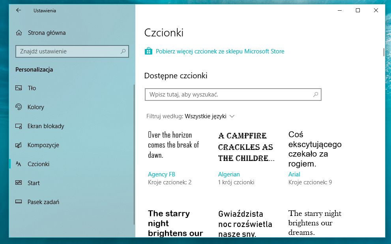The width and height of the screenshot is (391, 244).
Task: Click the vertical scrollbar on the right
Action: click(x=384, y=52)
